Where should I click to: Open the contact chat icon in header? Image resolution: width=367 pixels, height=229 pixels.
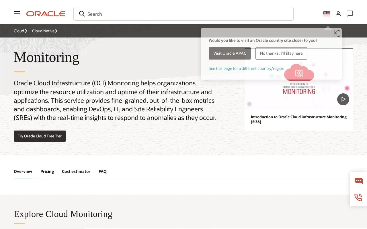click(350, 14)
